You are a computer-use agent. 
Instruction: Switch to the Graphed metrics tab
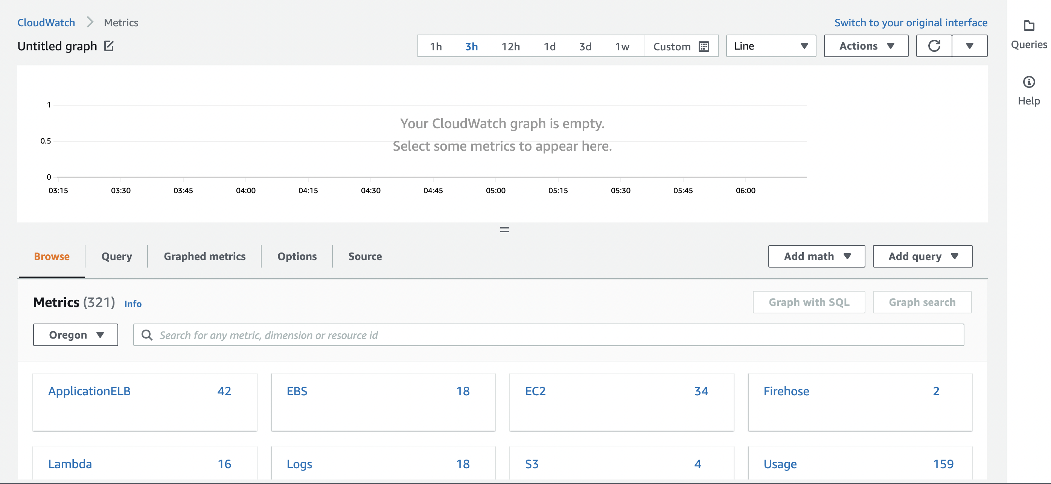click(x=204, y=256)
